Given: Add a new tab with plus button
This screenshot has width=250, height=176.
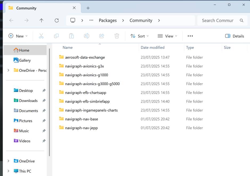Looking at the screenshot, I should pos(88,8).
